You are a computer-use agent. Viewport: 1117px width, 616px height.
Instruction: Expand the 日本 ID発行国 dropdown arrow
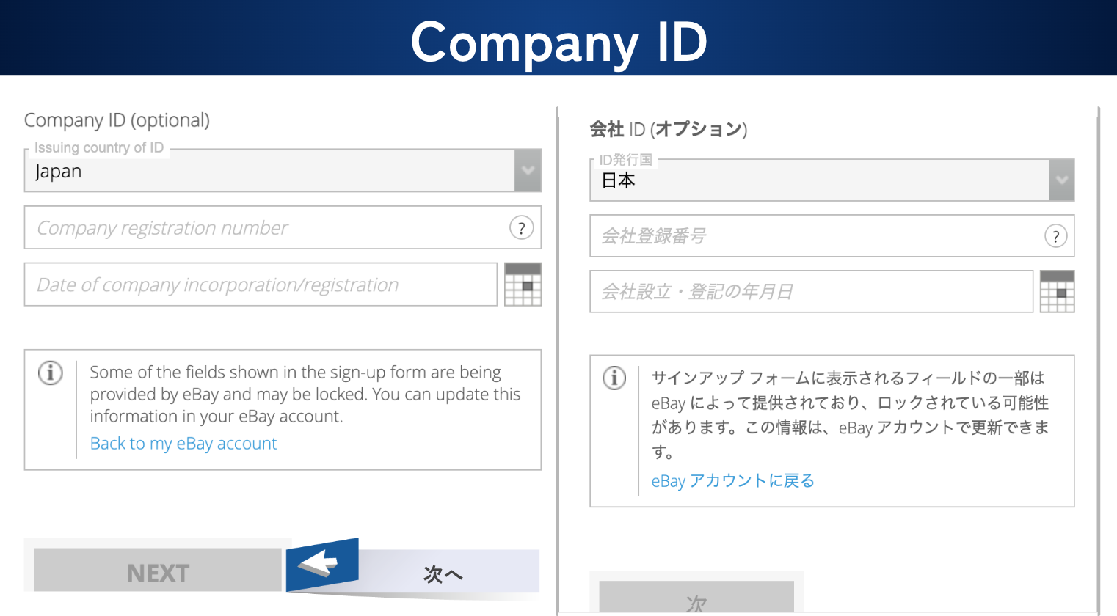click(1061, 180)
